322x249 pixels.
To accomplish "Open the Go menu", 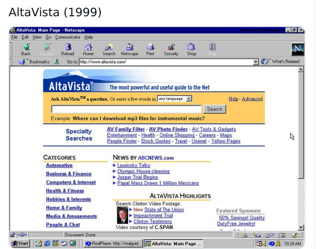I will click(x=48, y=37).
